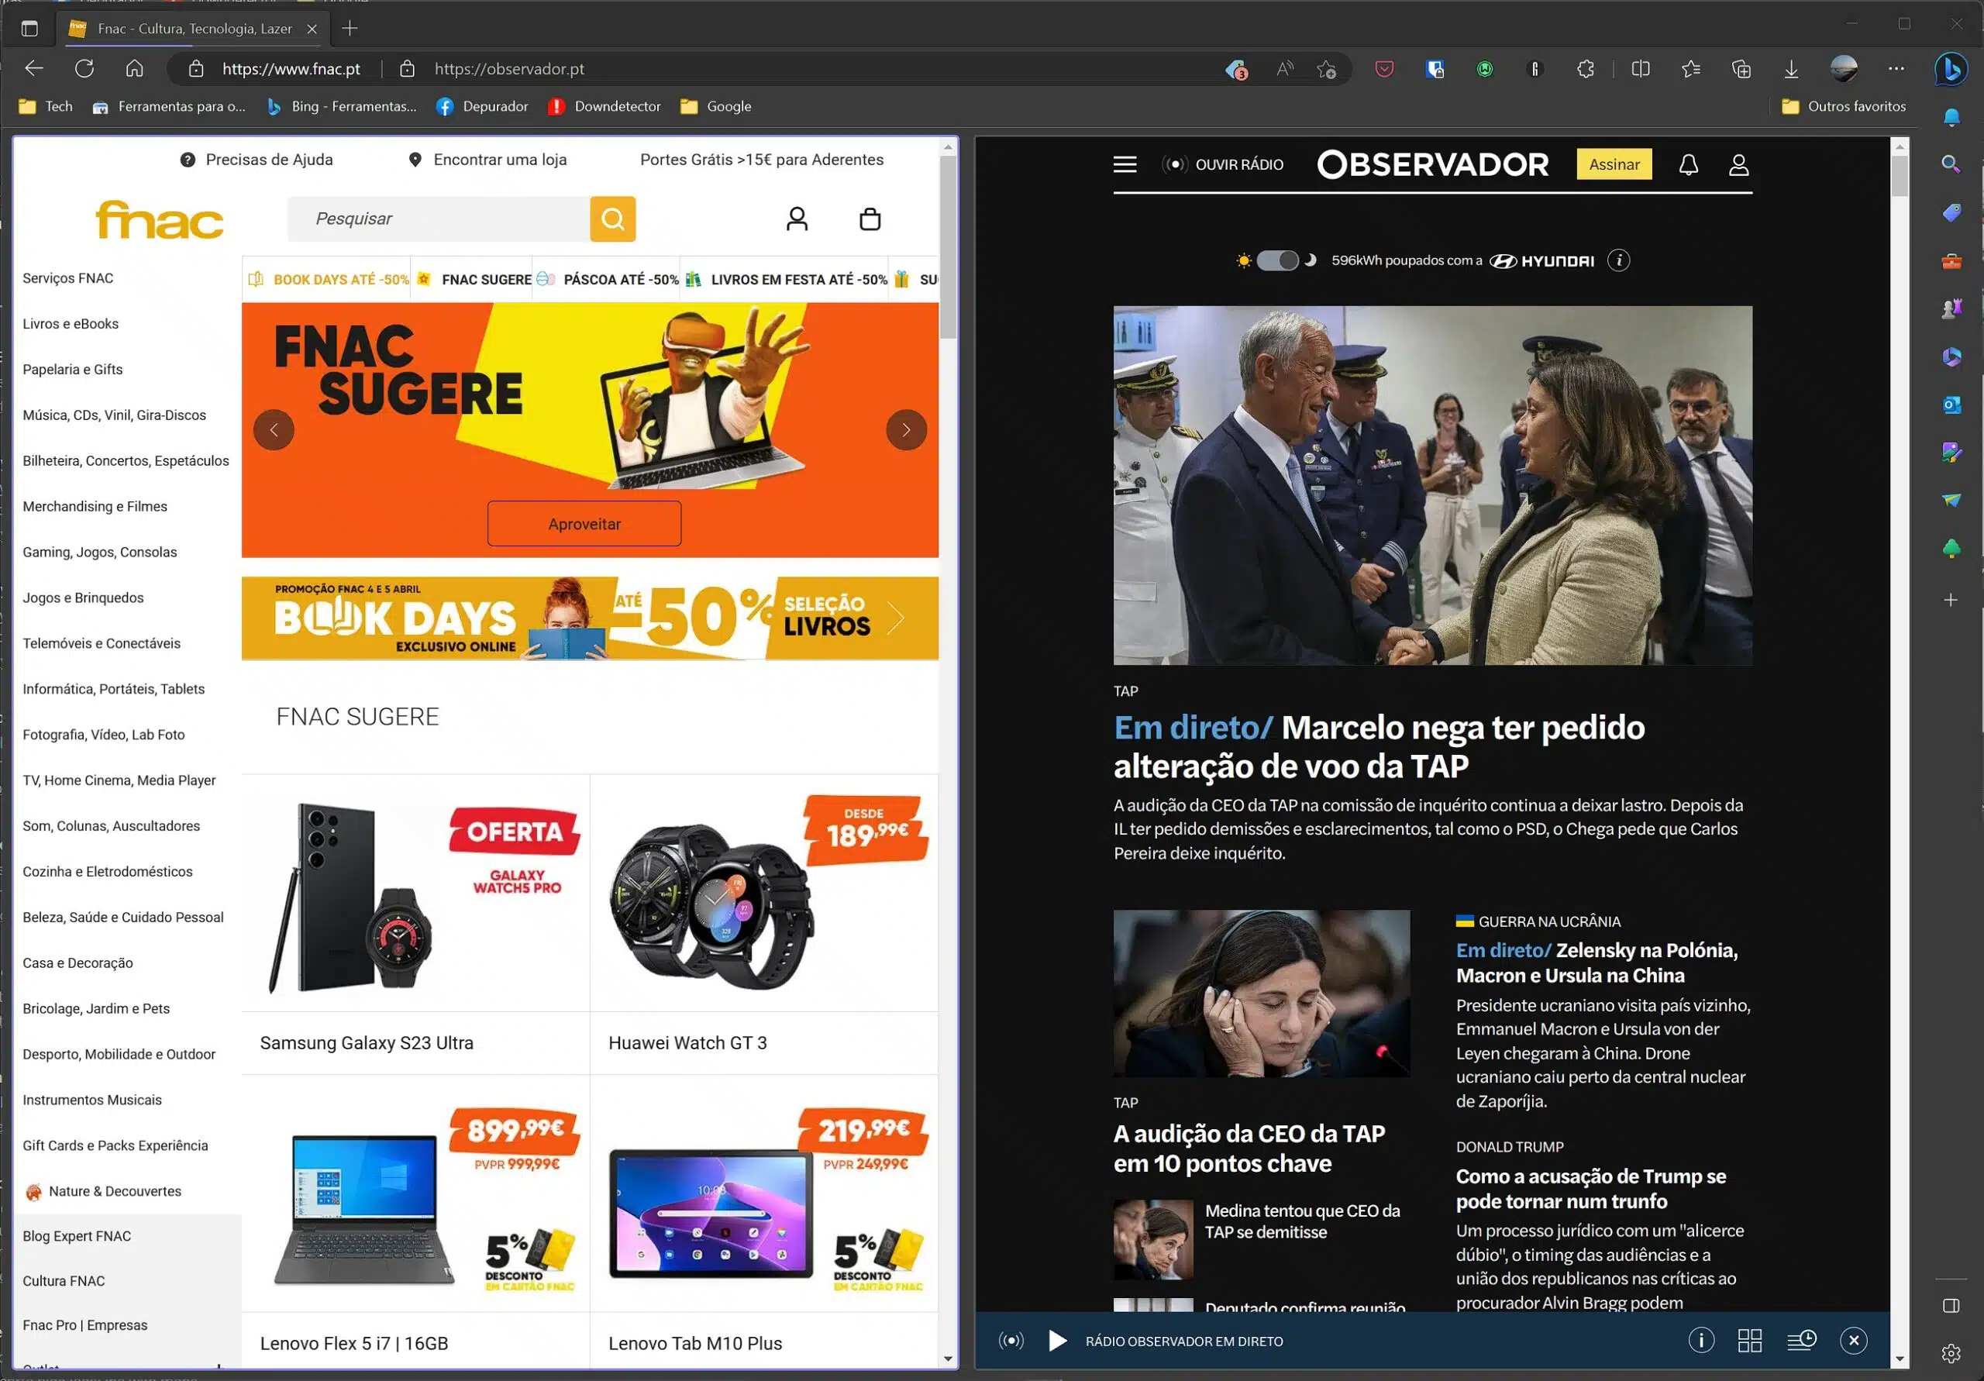Open the Collections icon
This screenshot has width=1984, height=1381.
click(x=1741, y=69)
